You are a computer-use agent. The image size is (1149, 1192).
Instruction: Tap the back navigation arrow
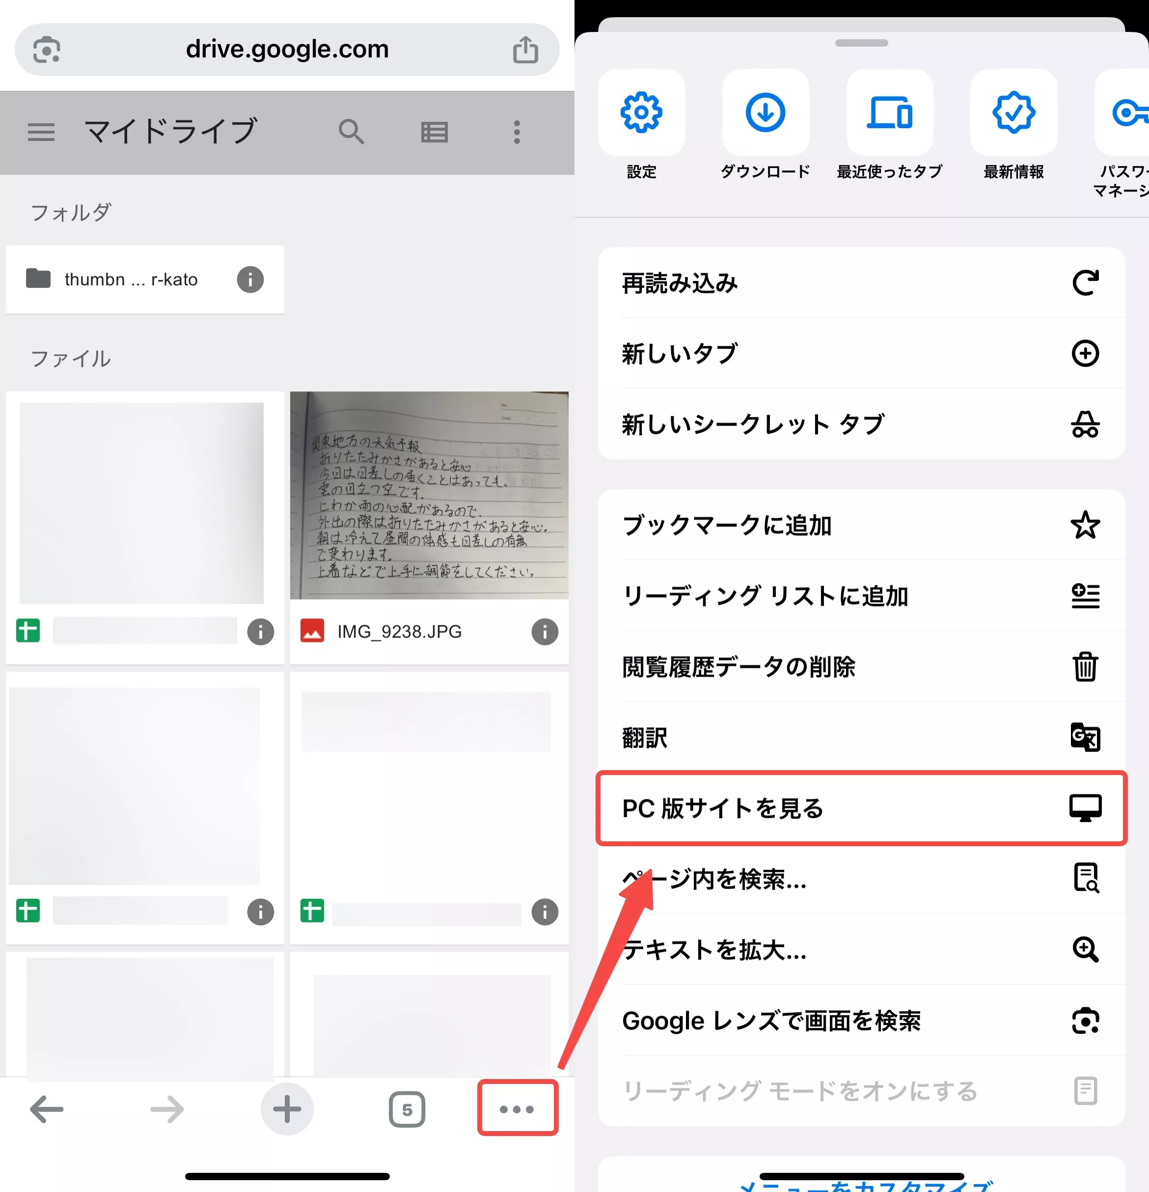click(x=46, y=1108)
